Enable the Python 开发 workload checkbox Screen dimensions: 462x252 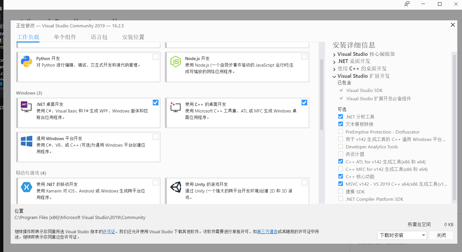[156, 57]
